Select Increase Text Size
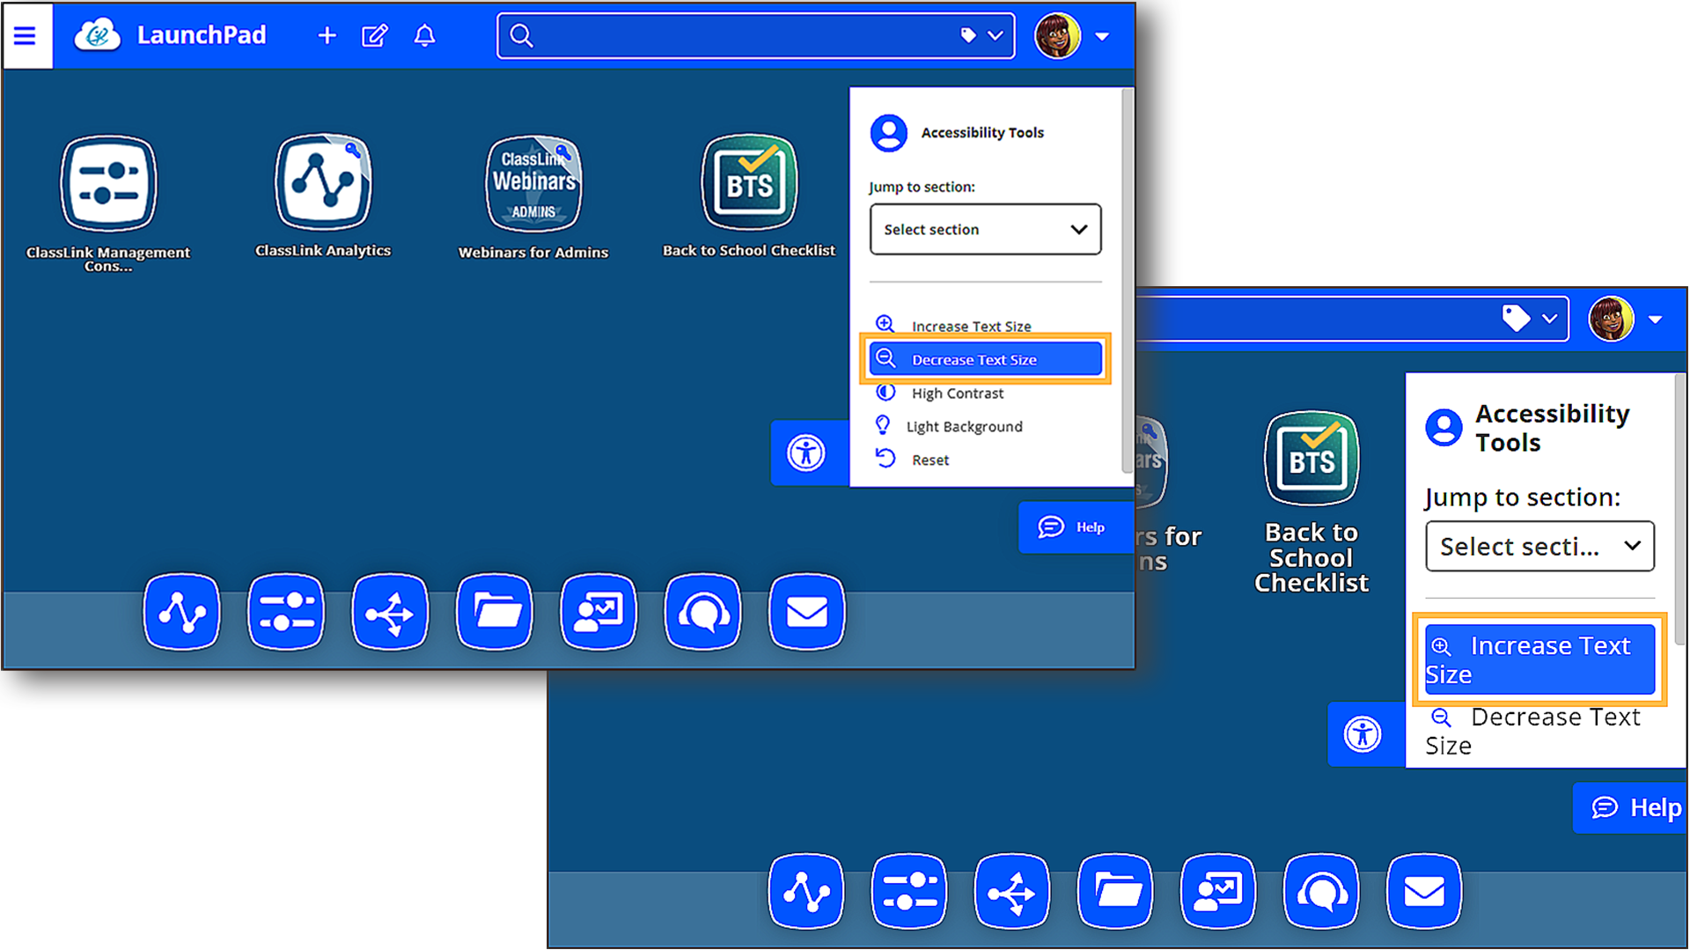The image size is (1690, 950). pos(1539,659)
